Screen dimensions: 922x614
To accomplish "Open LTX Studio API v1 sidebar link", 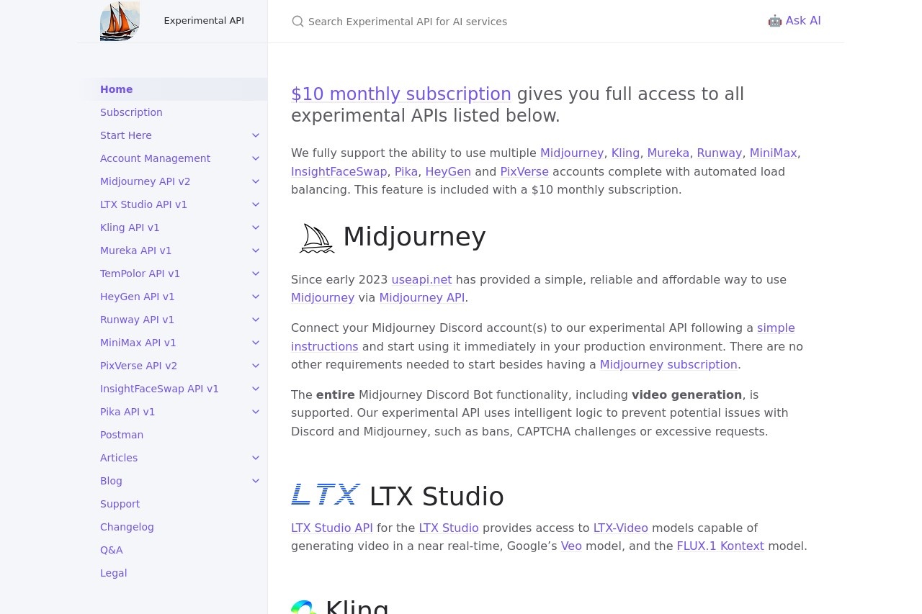I will [x=143, y=204].
